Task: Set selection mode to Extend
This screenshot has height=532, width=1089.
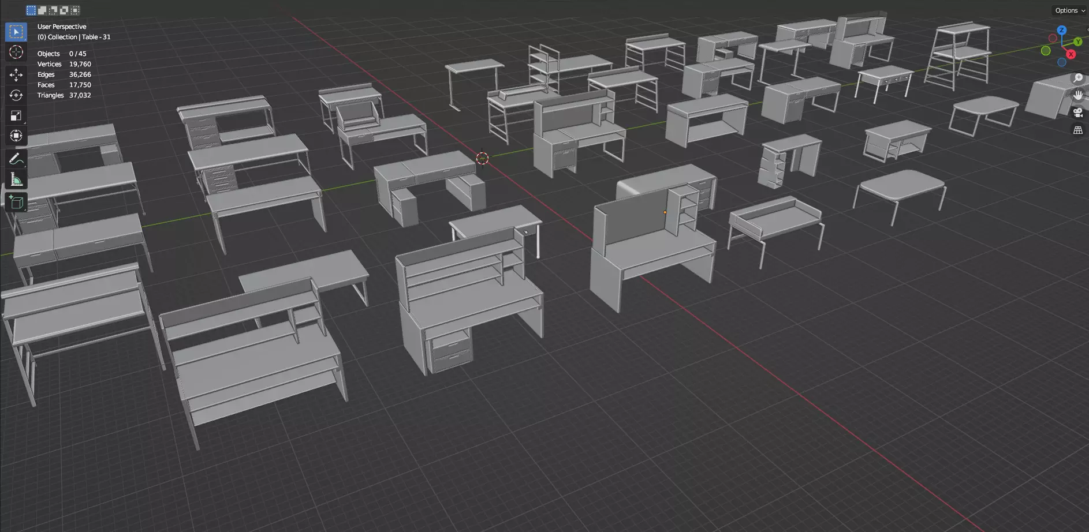Action: (42, 10)
